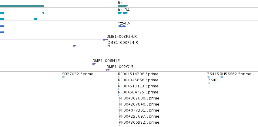Click the DME1-006N16 start arrow
The image size is (258, 127).
click(x=94, y=64)
